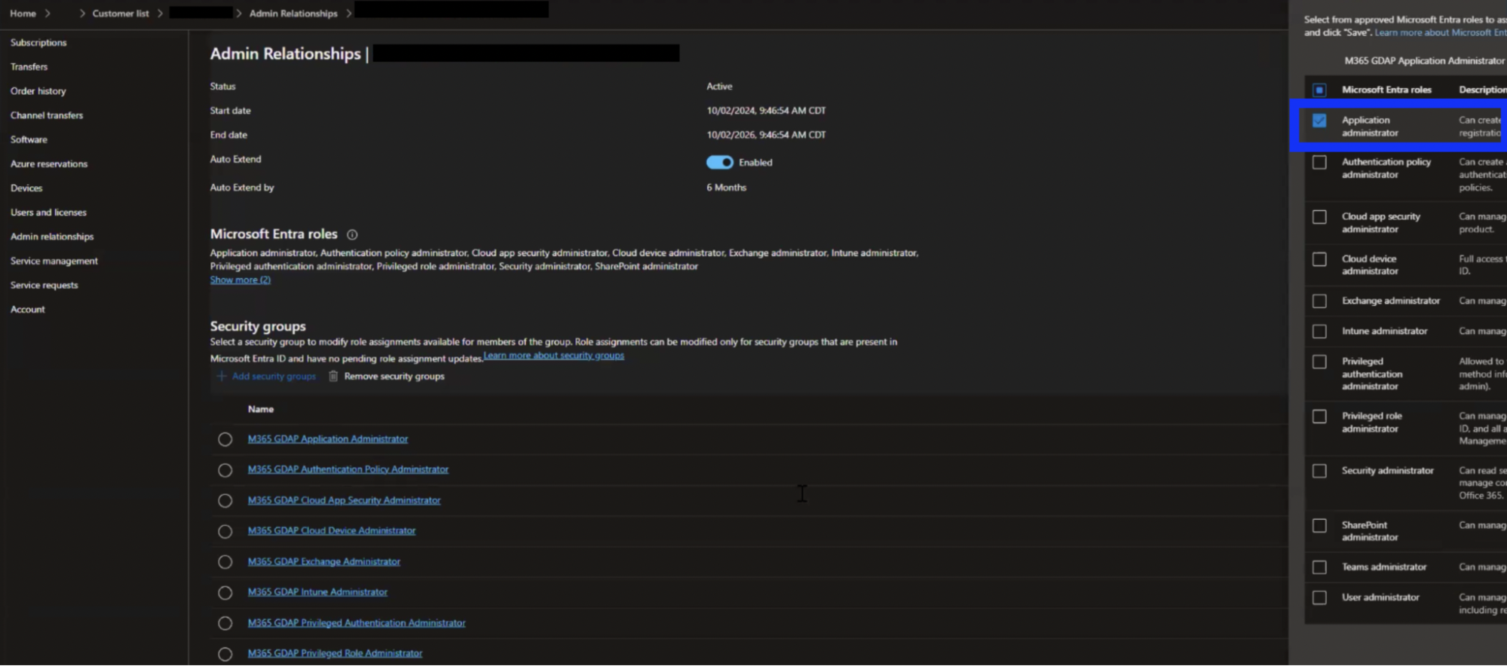Click the info icon beside Microsoft Entra roles
This screenshot has height=666, width=1507.
[352, 235]
